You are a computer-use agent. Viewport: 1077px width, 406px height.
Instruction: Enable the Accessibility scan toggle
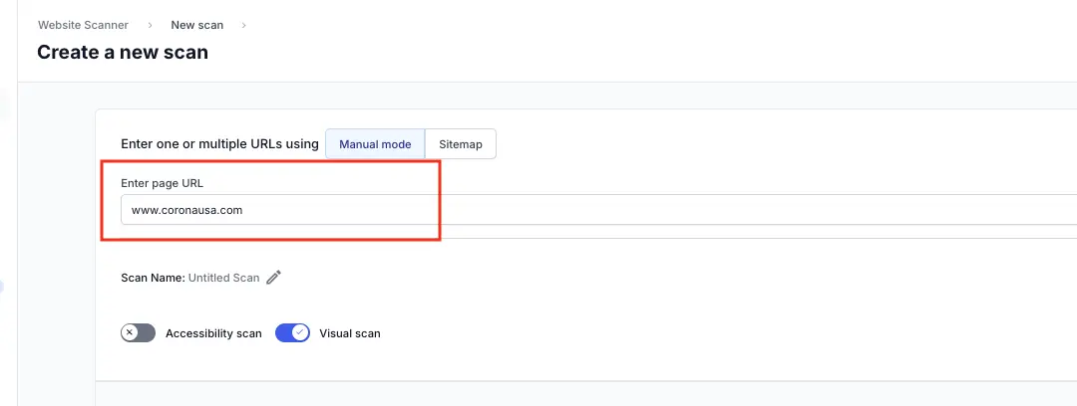(139, 333)
